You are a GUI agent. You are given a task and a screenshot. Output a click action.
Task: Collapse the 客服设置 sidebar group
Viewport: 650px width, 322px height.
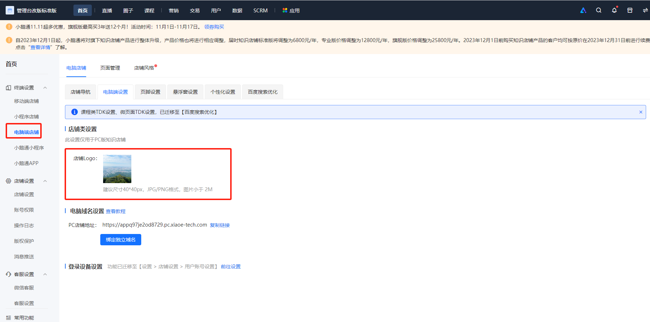(45, 274)
